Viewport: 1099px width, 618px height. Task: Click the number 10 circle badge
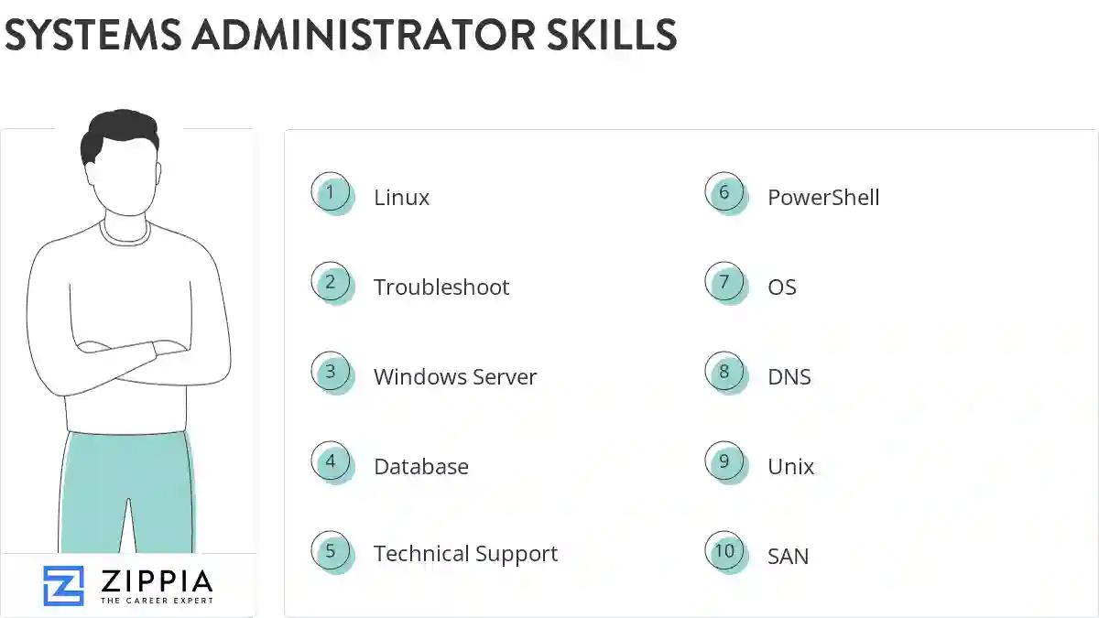tap(724, 552)
